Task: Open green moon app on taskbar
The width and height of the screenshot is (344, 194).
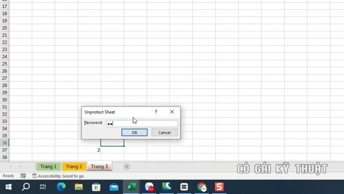Action: pos(167,187)
